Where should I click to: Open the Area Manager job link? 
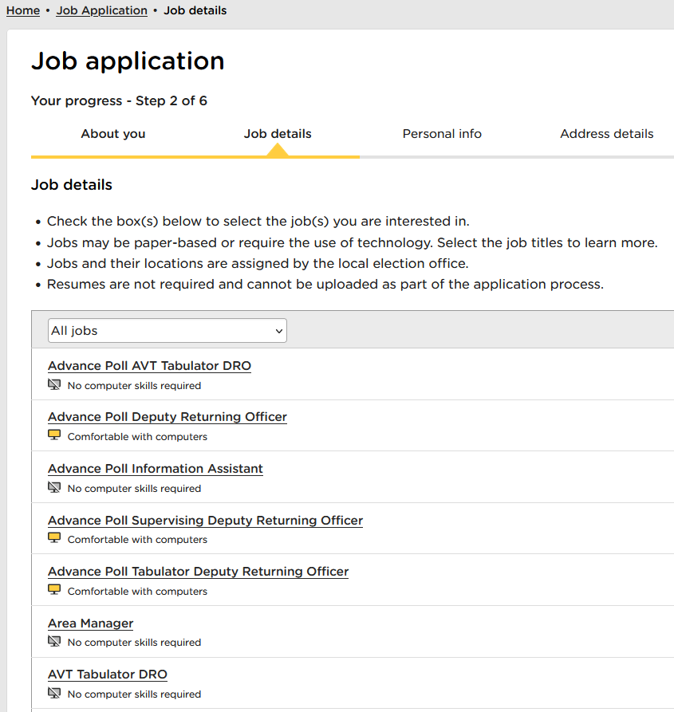click(91, 623)
